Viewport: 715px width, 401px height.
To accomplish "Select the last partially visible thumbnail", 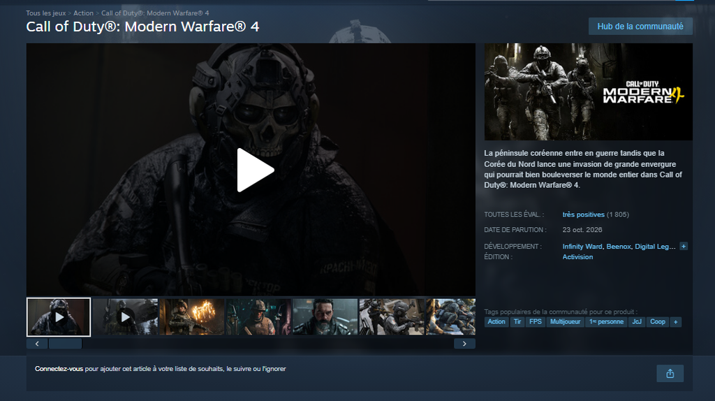I will (x=450, y=317).
